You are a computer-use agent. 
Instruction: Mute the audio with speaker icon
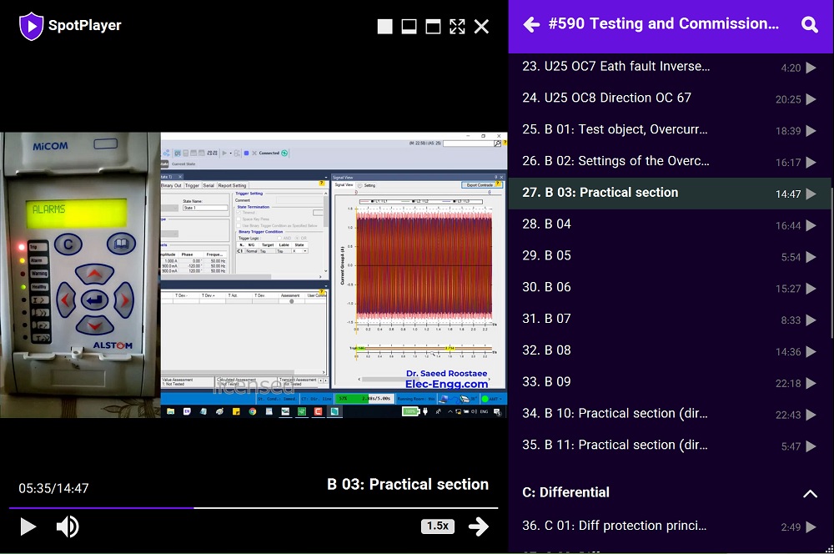tap(68, 526)
